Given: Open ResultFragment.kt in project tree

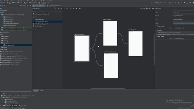Looking at the screenshot, I should tap(10, 25).
